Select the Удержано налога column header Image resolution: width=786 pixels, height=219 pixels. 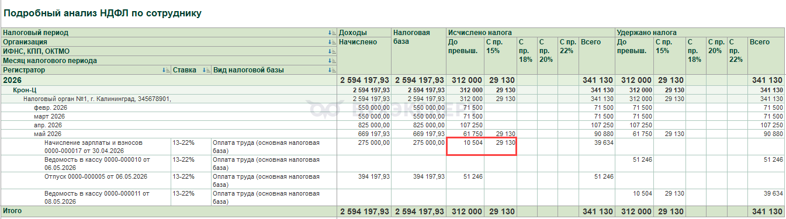coord(700,33)
